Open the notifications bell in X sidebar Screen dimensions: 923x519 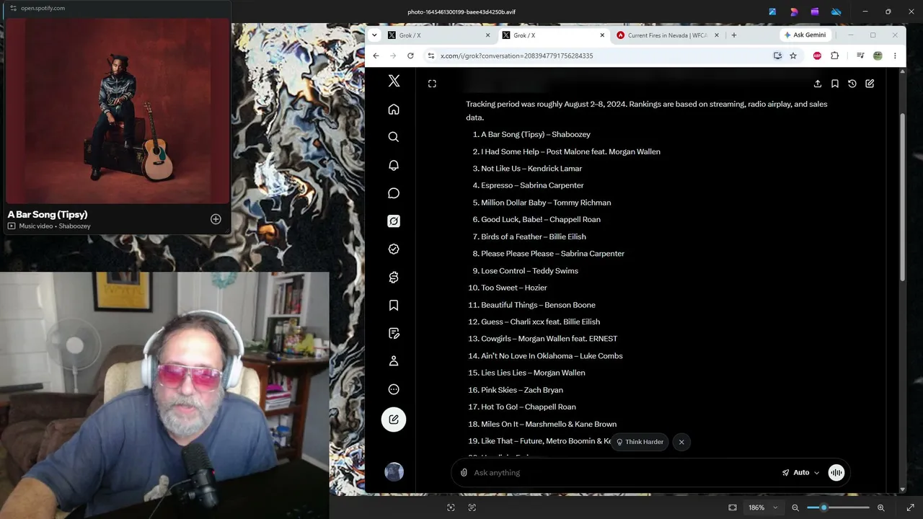pyautogui.click(x=394, y=165)
